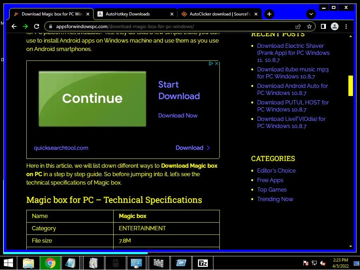Image resolution: width=360 pixels, height=270 pixels.
Task: Click the Action Center flag tray icon
Action: [x=306, y=263]
